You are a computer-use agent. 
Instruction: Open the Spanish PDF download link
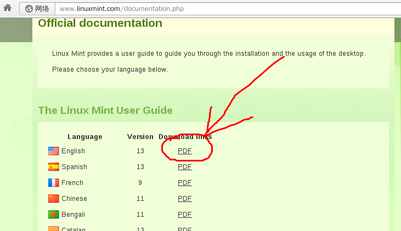point(185,166)
